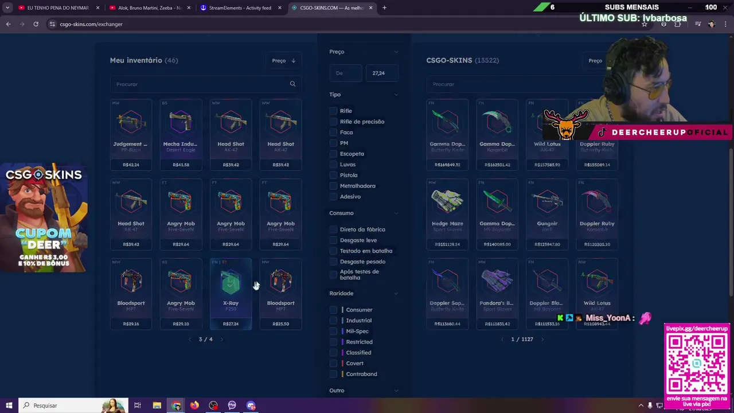Open Discord from the taskbar
This screenshot has width=734, height=413.
(x=251, y=406)
